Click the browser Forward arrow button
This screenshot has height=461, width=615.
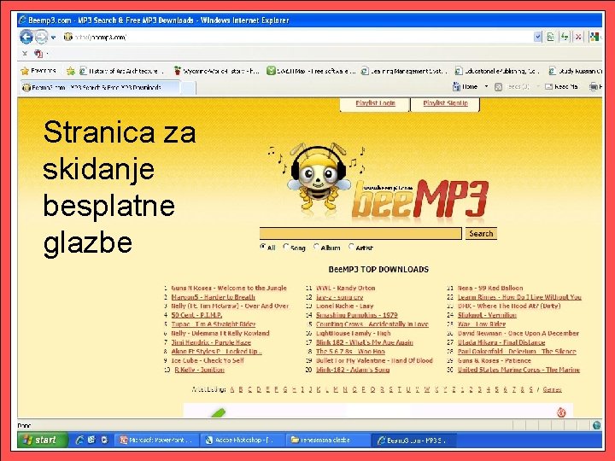[x=41, y=38]
